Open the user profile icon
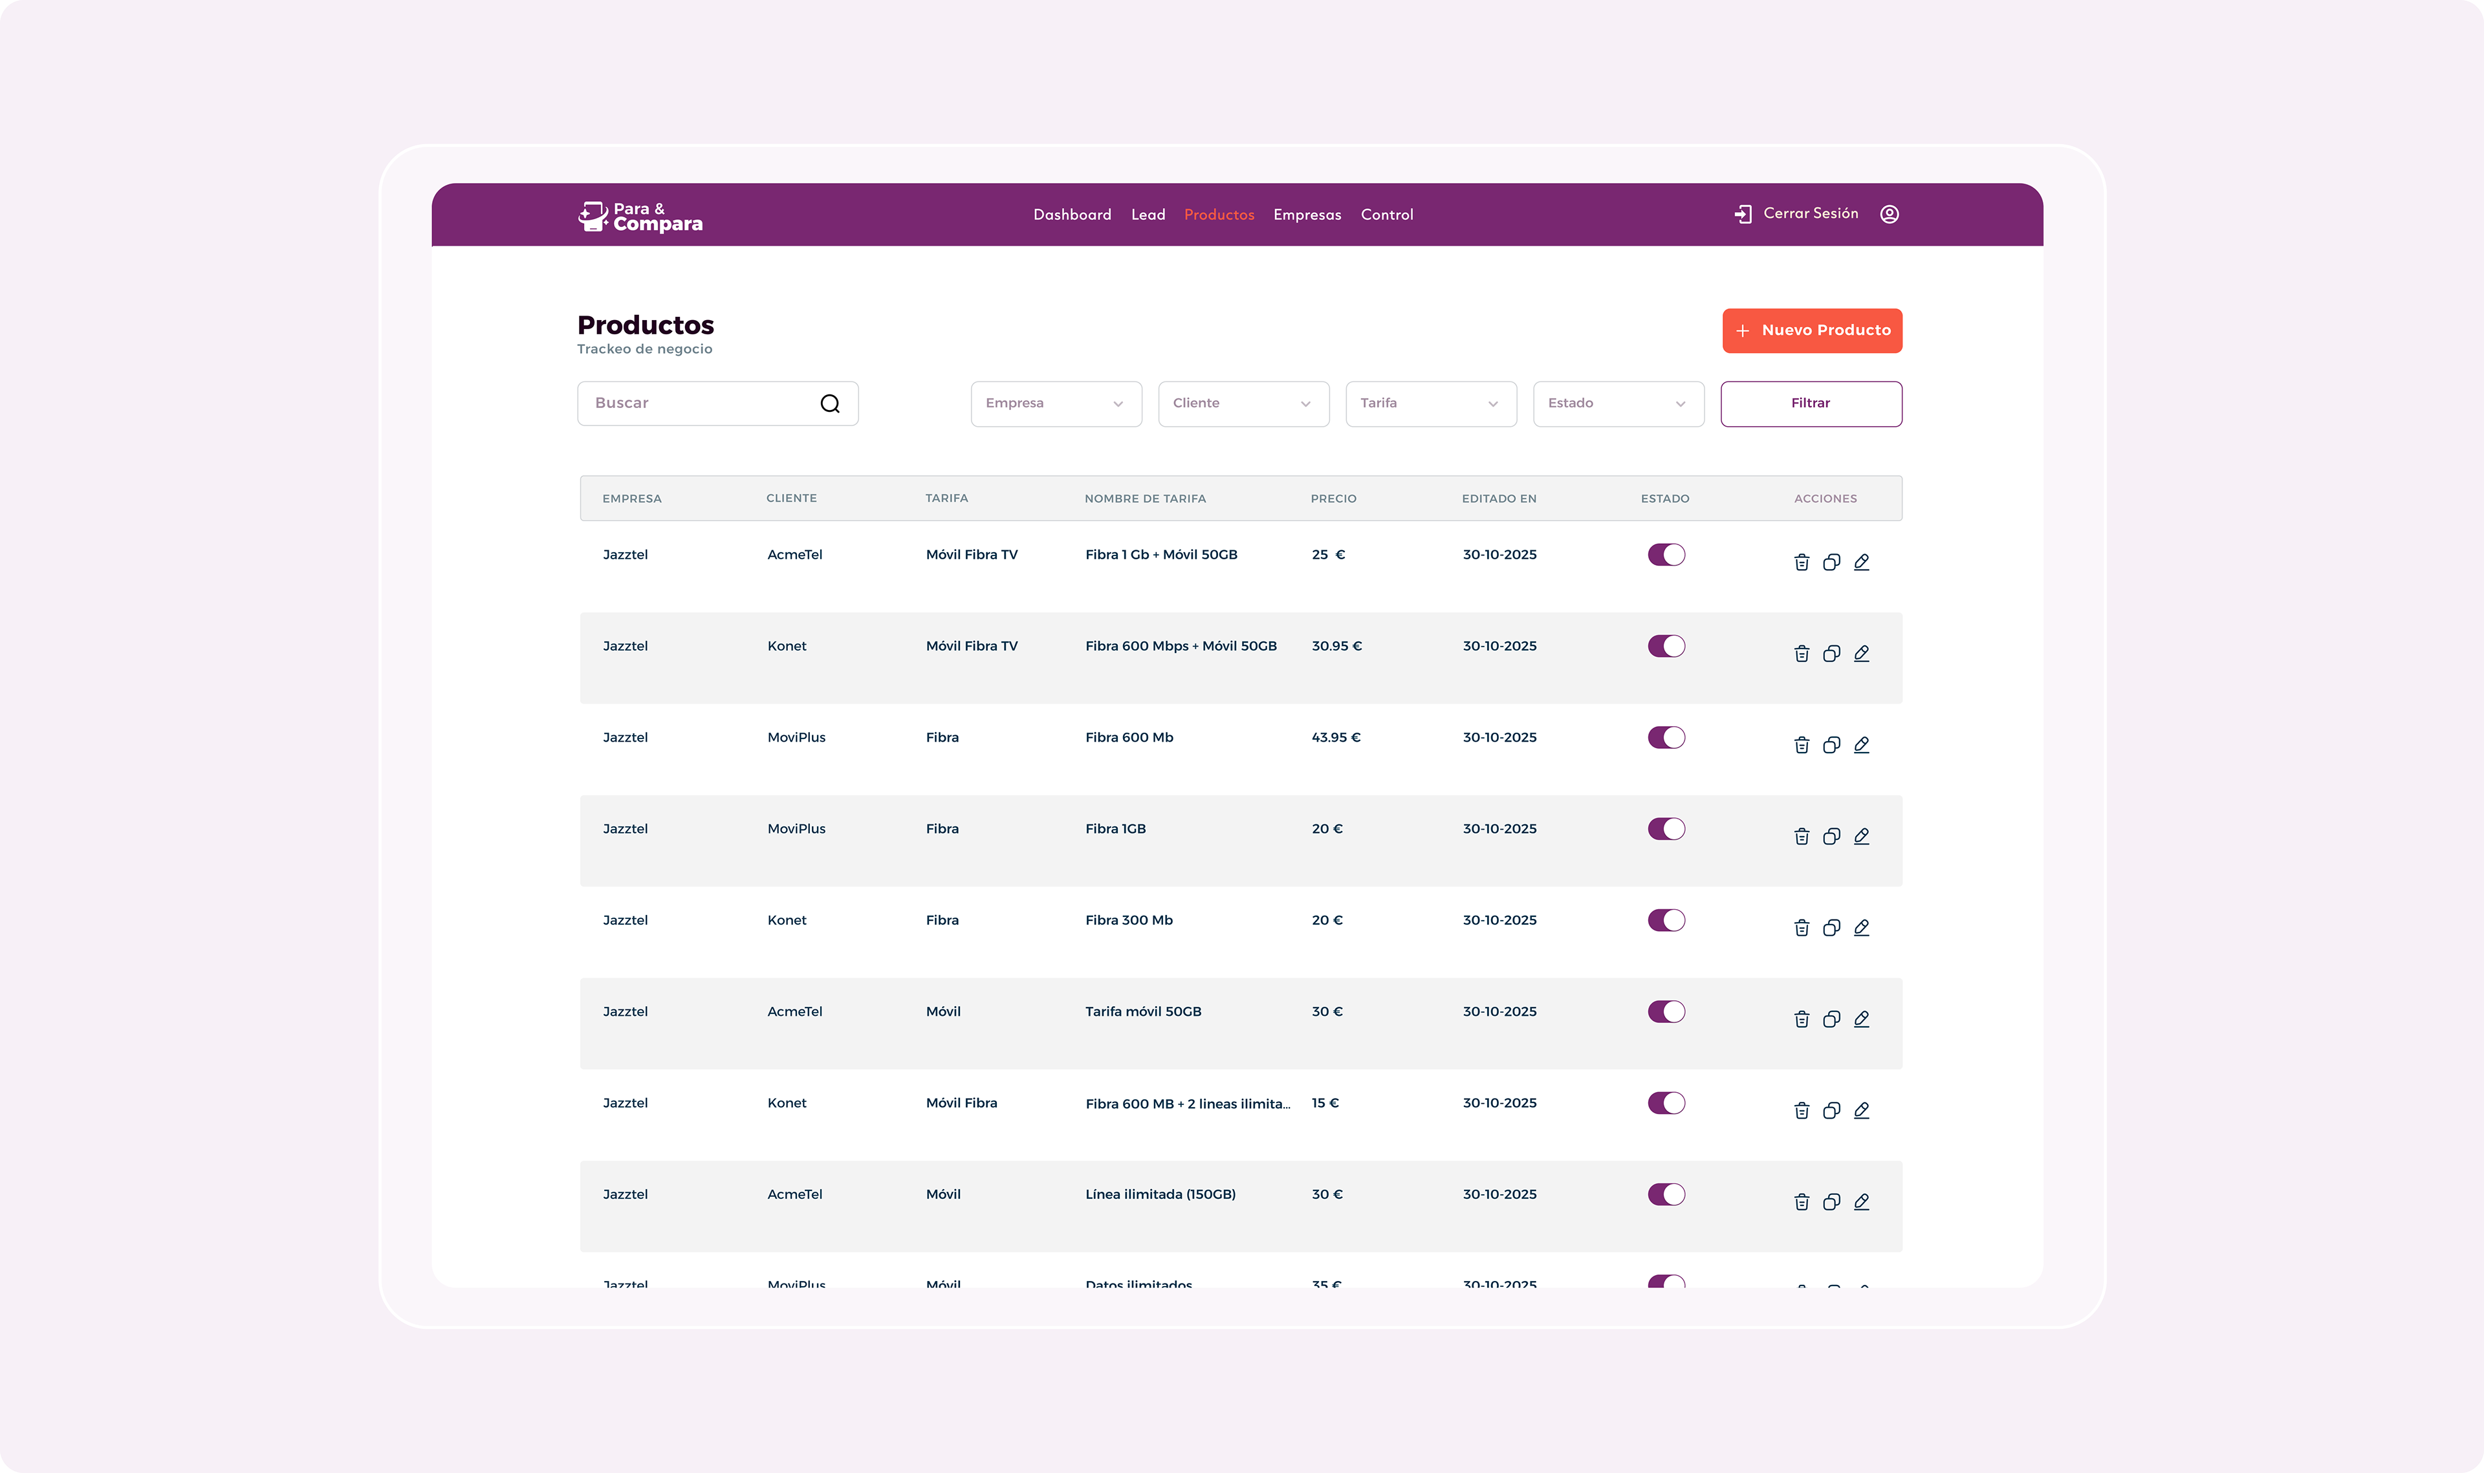The image size is (2484, 1473). tap(1890, 215)
